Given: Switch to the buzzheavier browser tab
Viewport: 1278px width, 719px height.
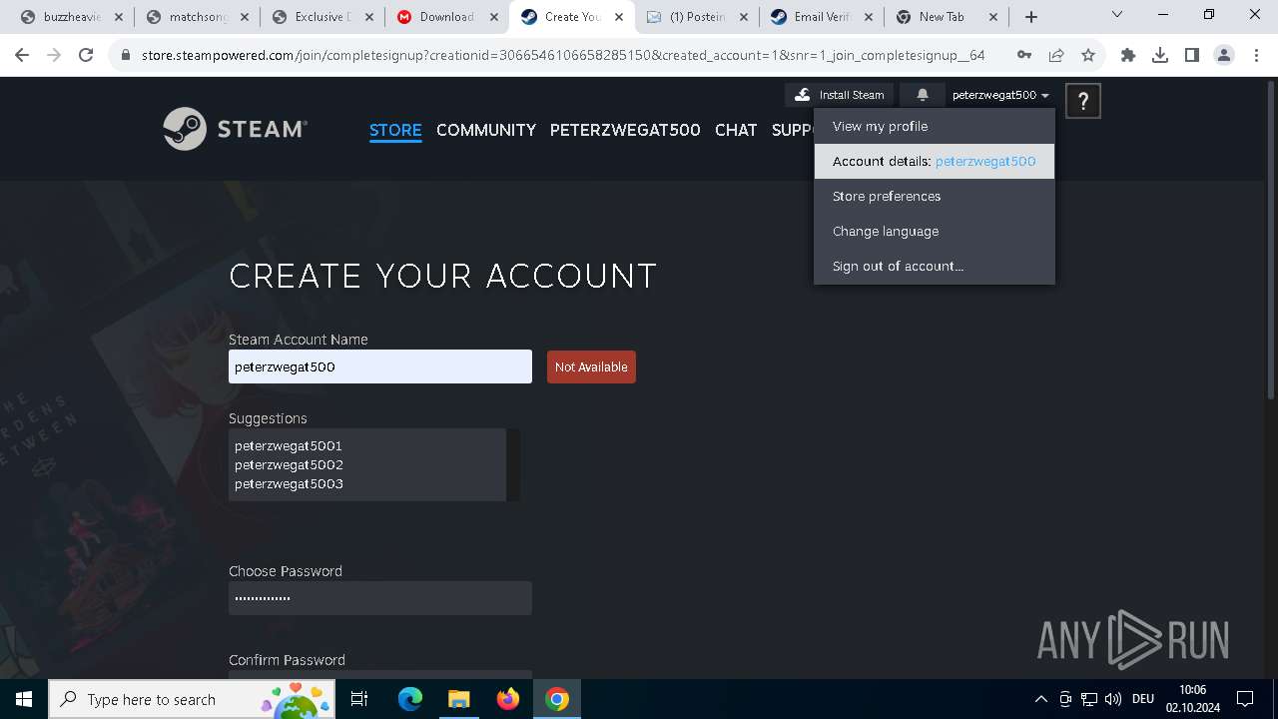Looking at the screenshot, I should [72, 17].
